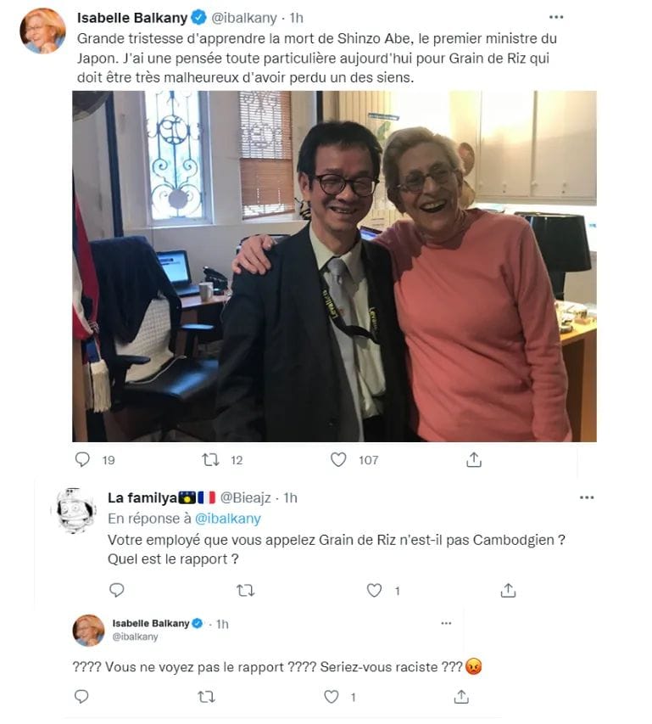Screen dimensions: 652x724
Task: Like La familya's reply tweet
Action: tap(374, 590)
